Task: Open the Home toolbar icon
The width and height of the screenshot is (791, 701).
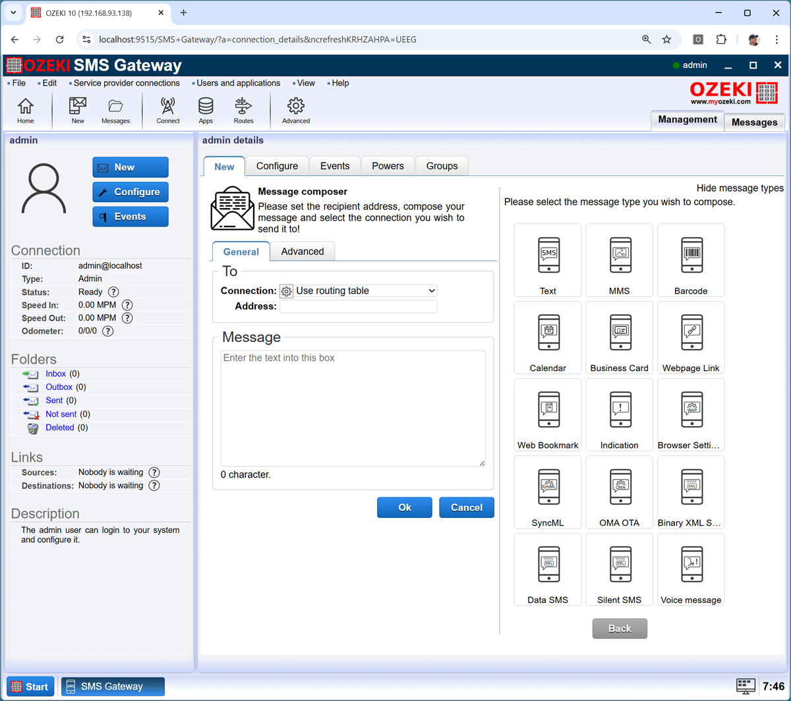Action: [x=26, y=111]
